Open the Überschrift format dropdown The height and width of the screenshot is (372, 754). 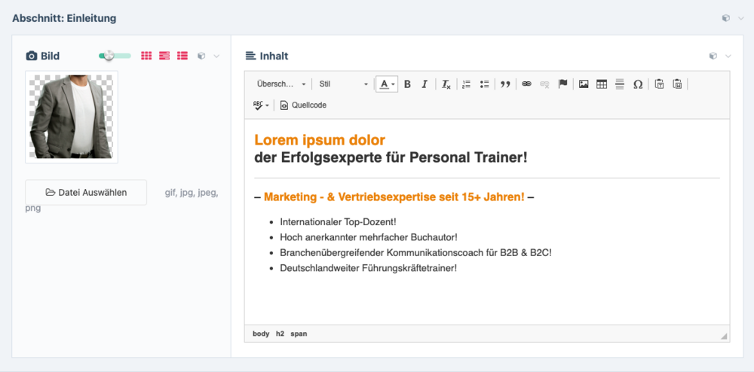click(x=281, y=84)
